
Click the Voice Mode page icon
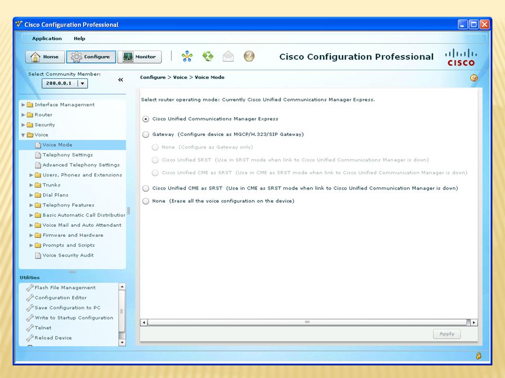tap(38, 145)
